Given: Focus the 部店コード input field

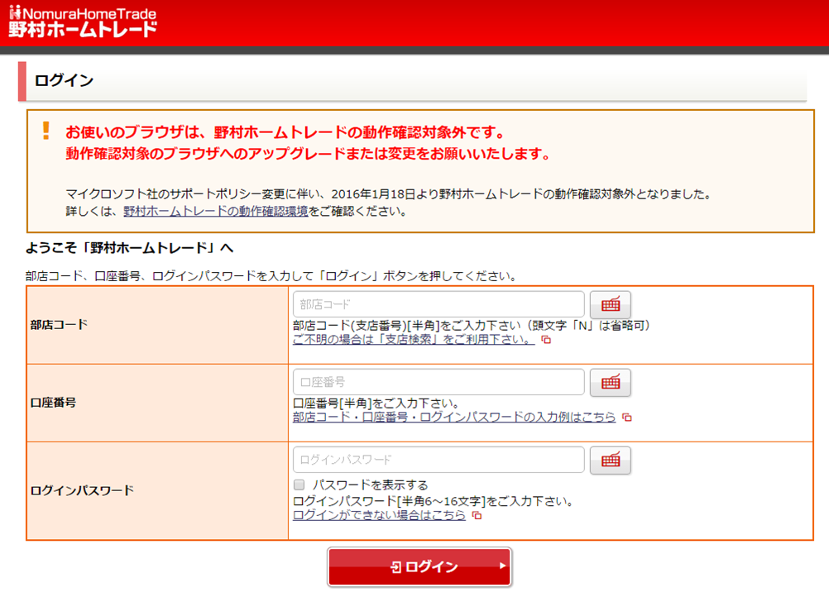Looking at the screenshot, I should pos(438,304).
